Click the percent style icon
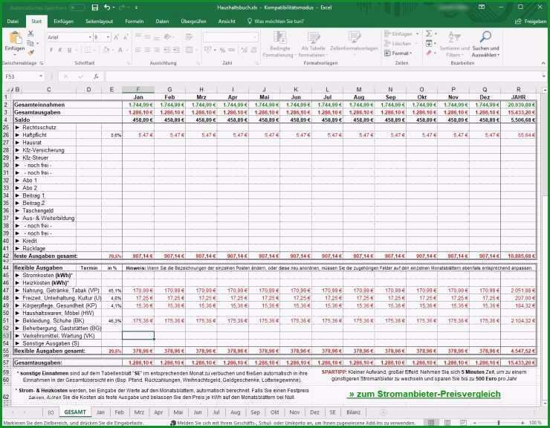 (222, 51)
